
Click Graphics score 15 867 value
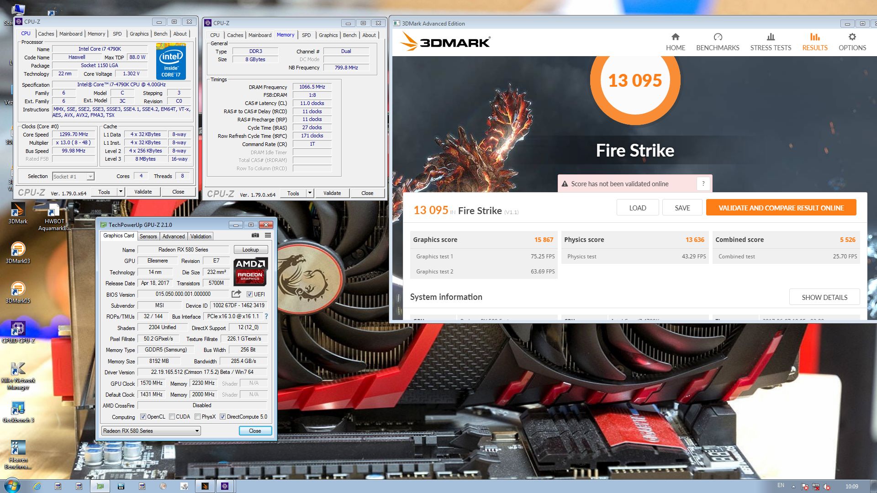tap(544, 240)
